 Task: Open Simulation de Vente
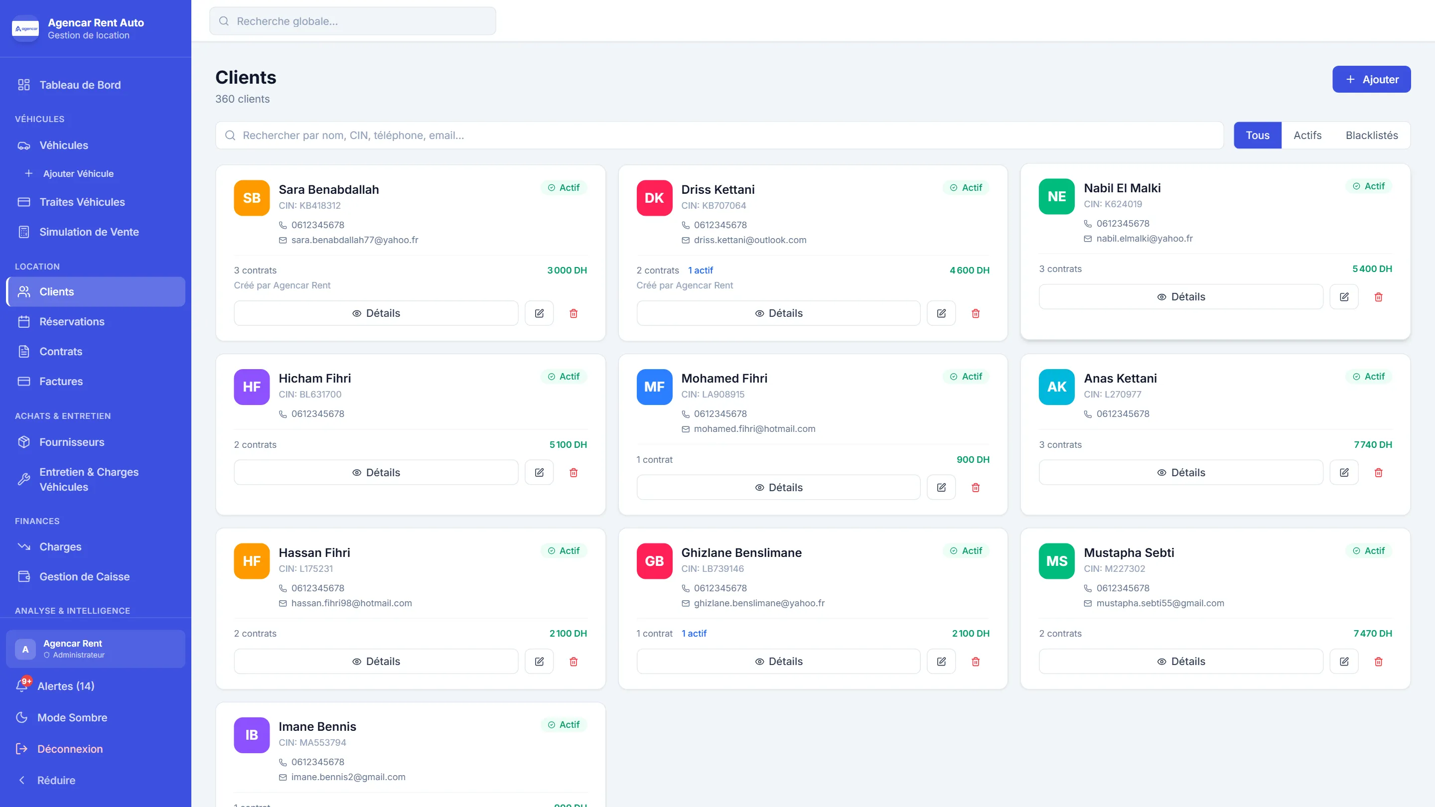pos(96,232)
